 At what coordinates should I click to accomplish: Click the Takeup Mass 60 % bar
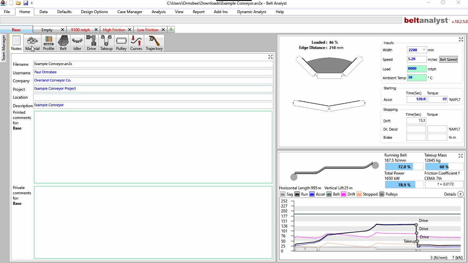pos(444,167)
